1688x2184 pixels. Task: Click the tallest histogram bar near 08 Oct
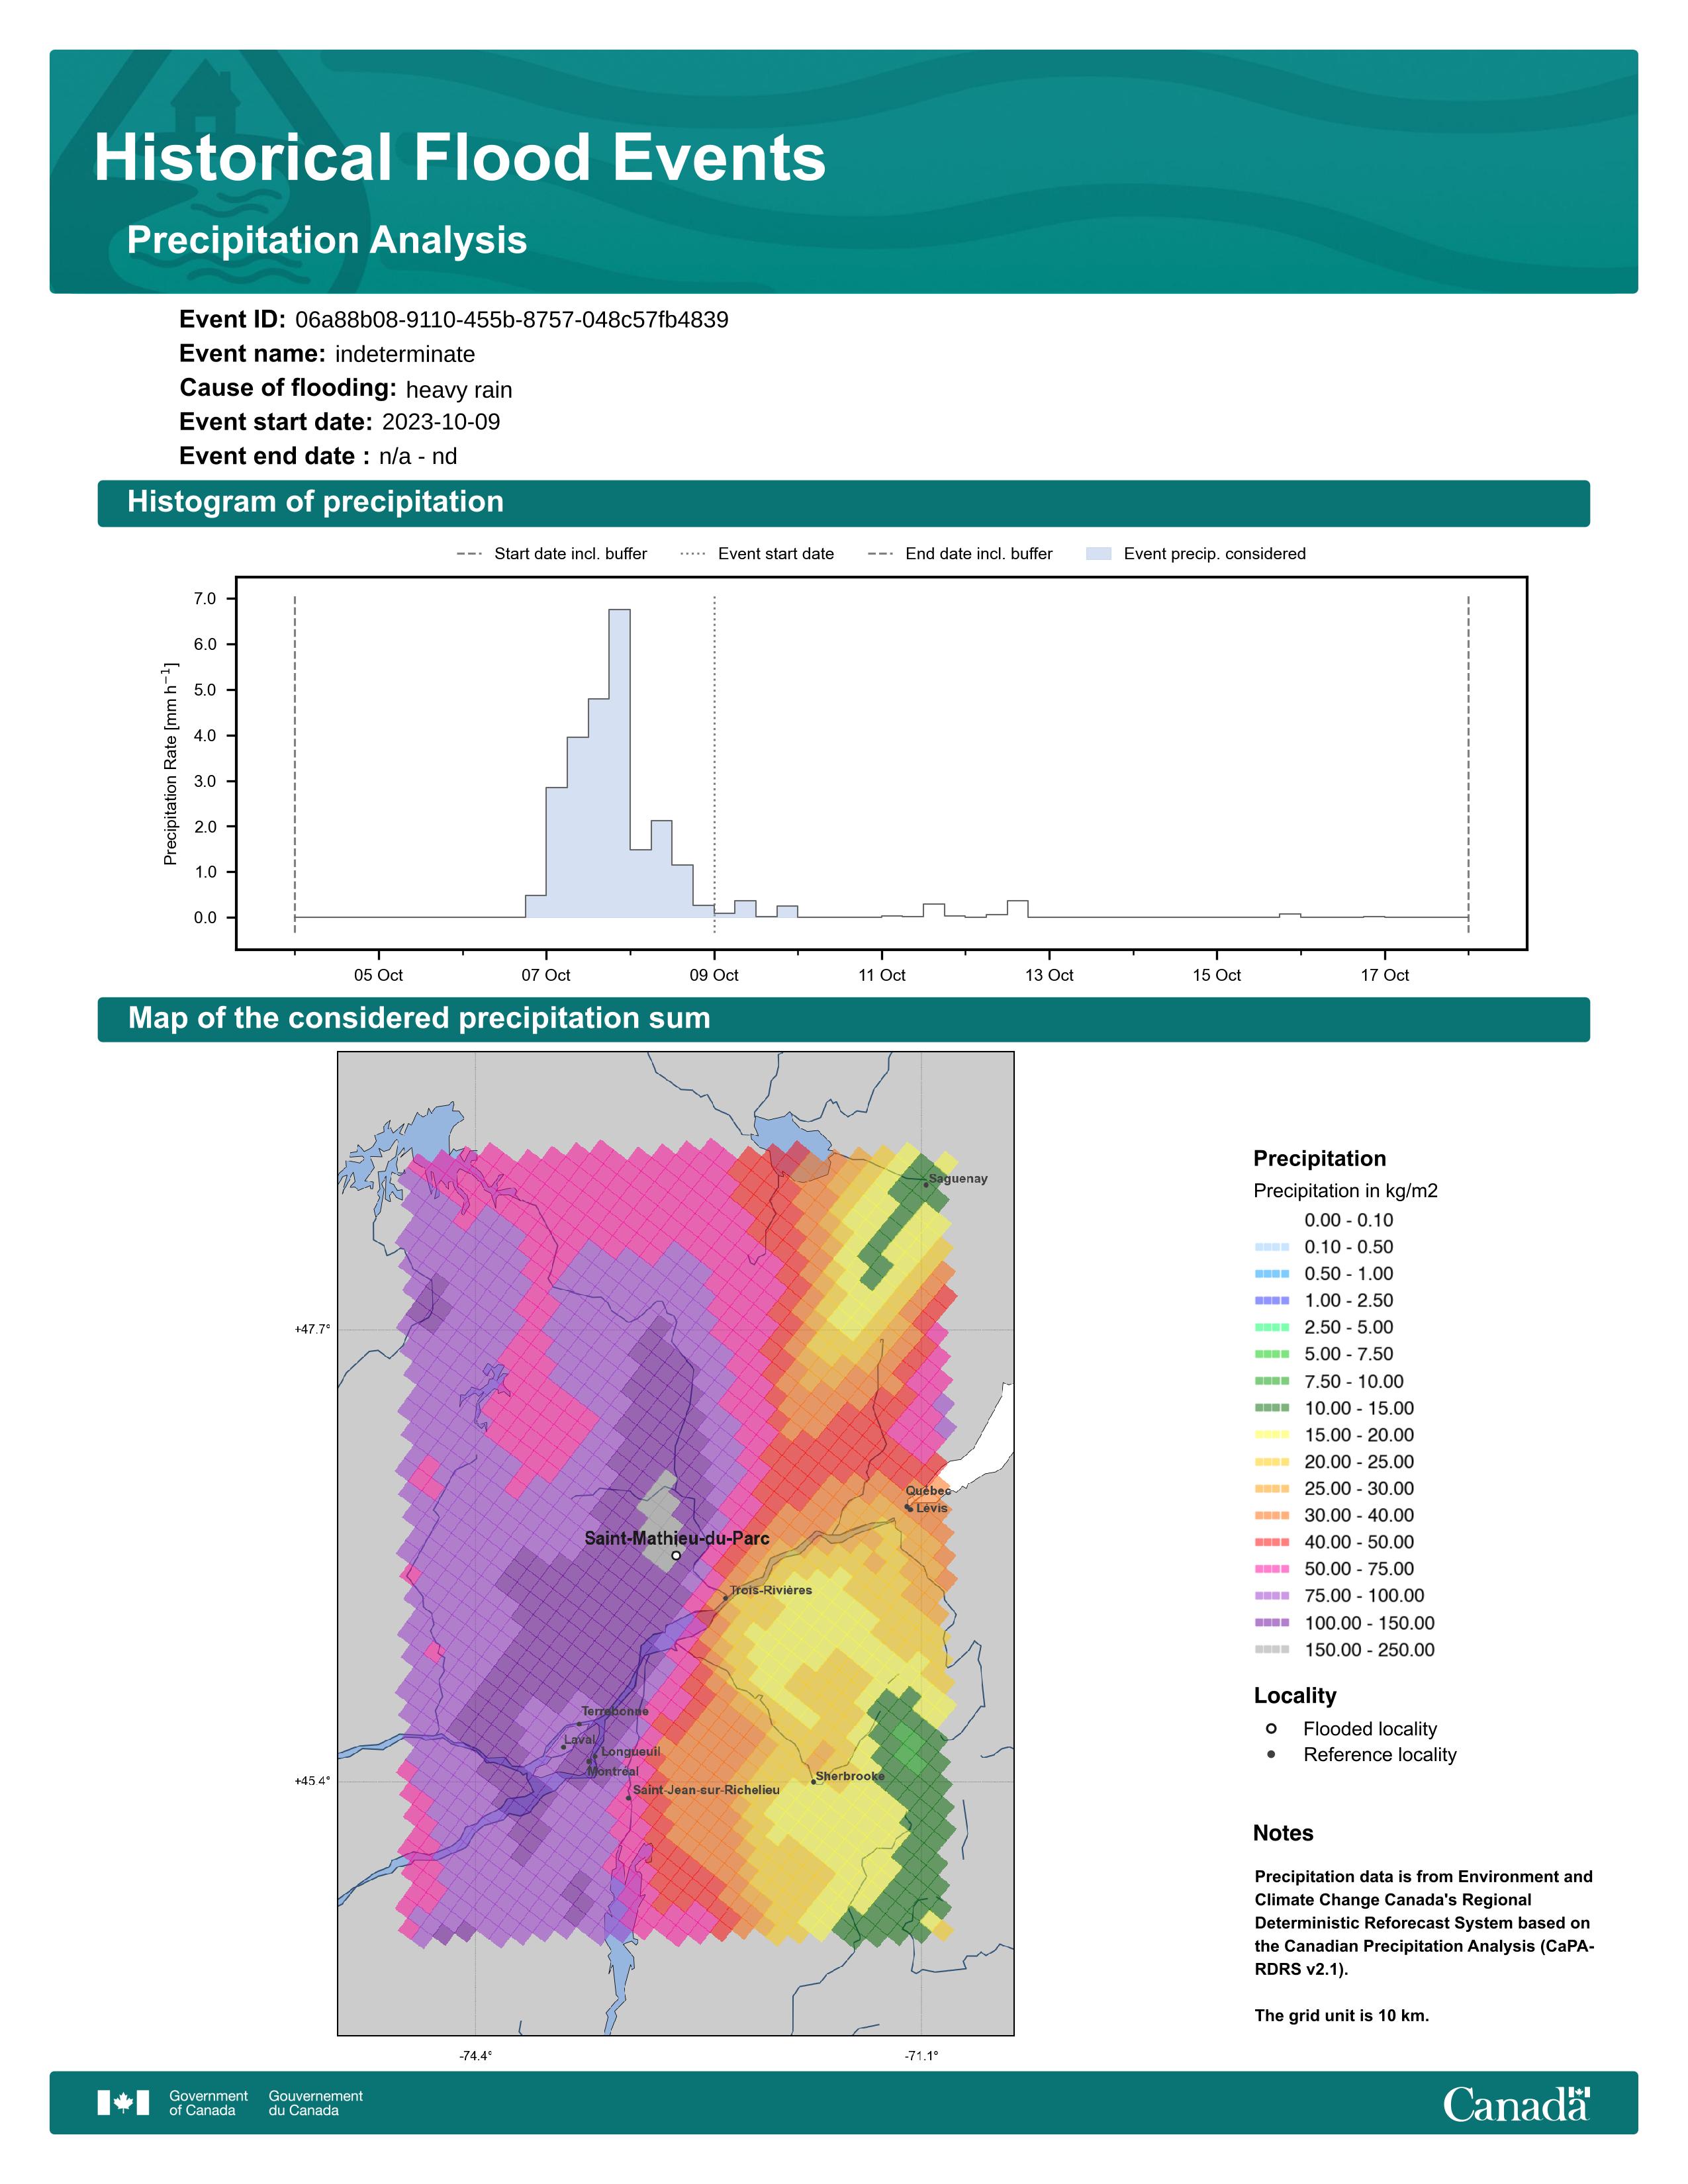619,760
